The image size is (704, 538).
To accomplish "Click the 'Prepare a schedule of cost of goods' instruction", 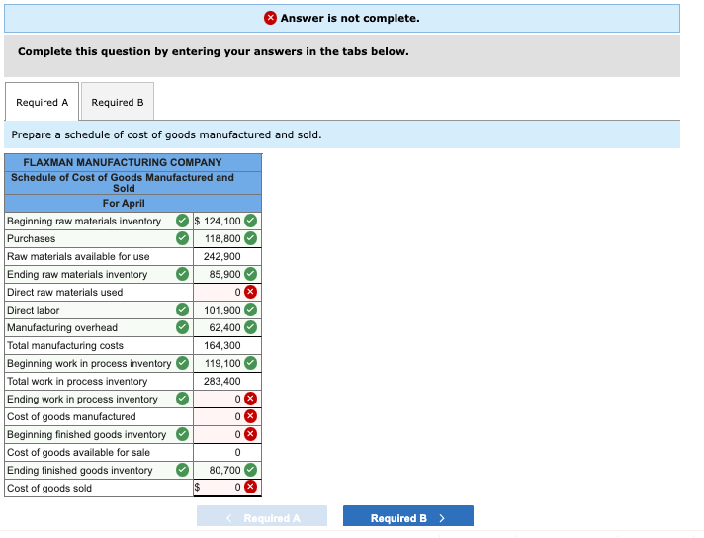I will [x=166, y=134].
